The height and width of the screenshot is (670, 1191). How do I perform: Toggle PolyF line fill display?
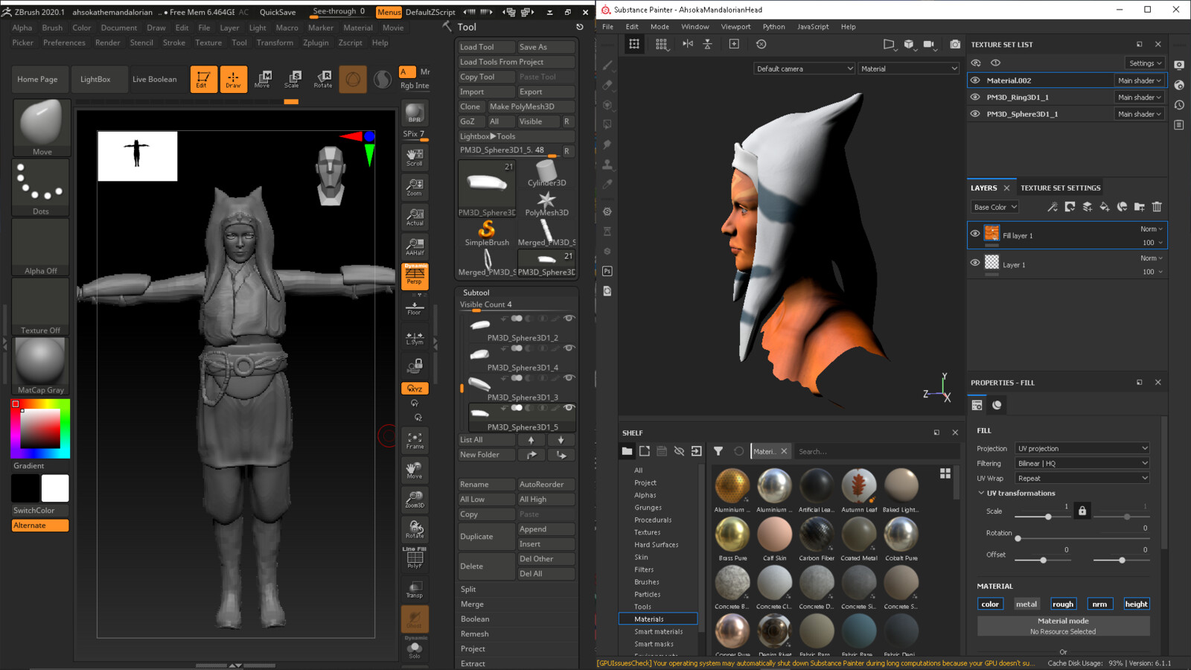[x=415, y=558]
